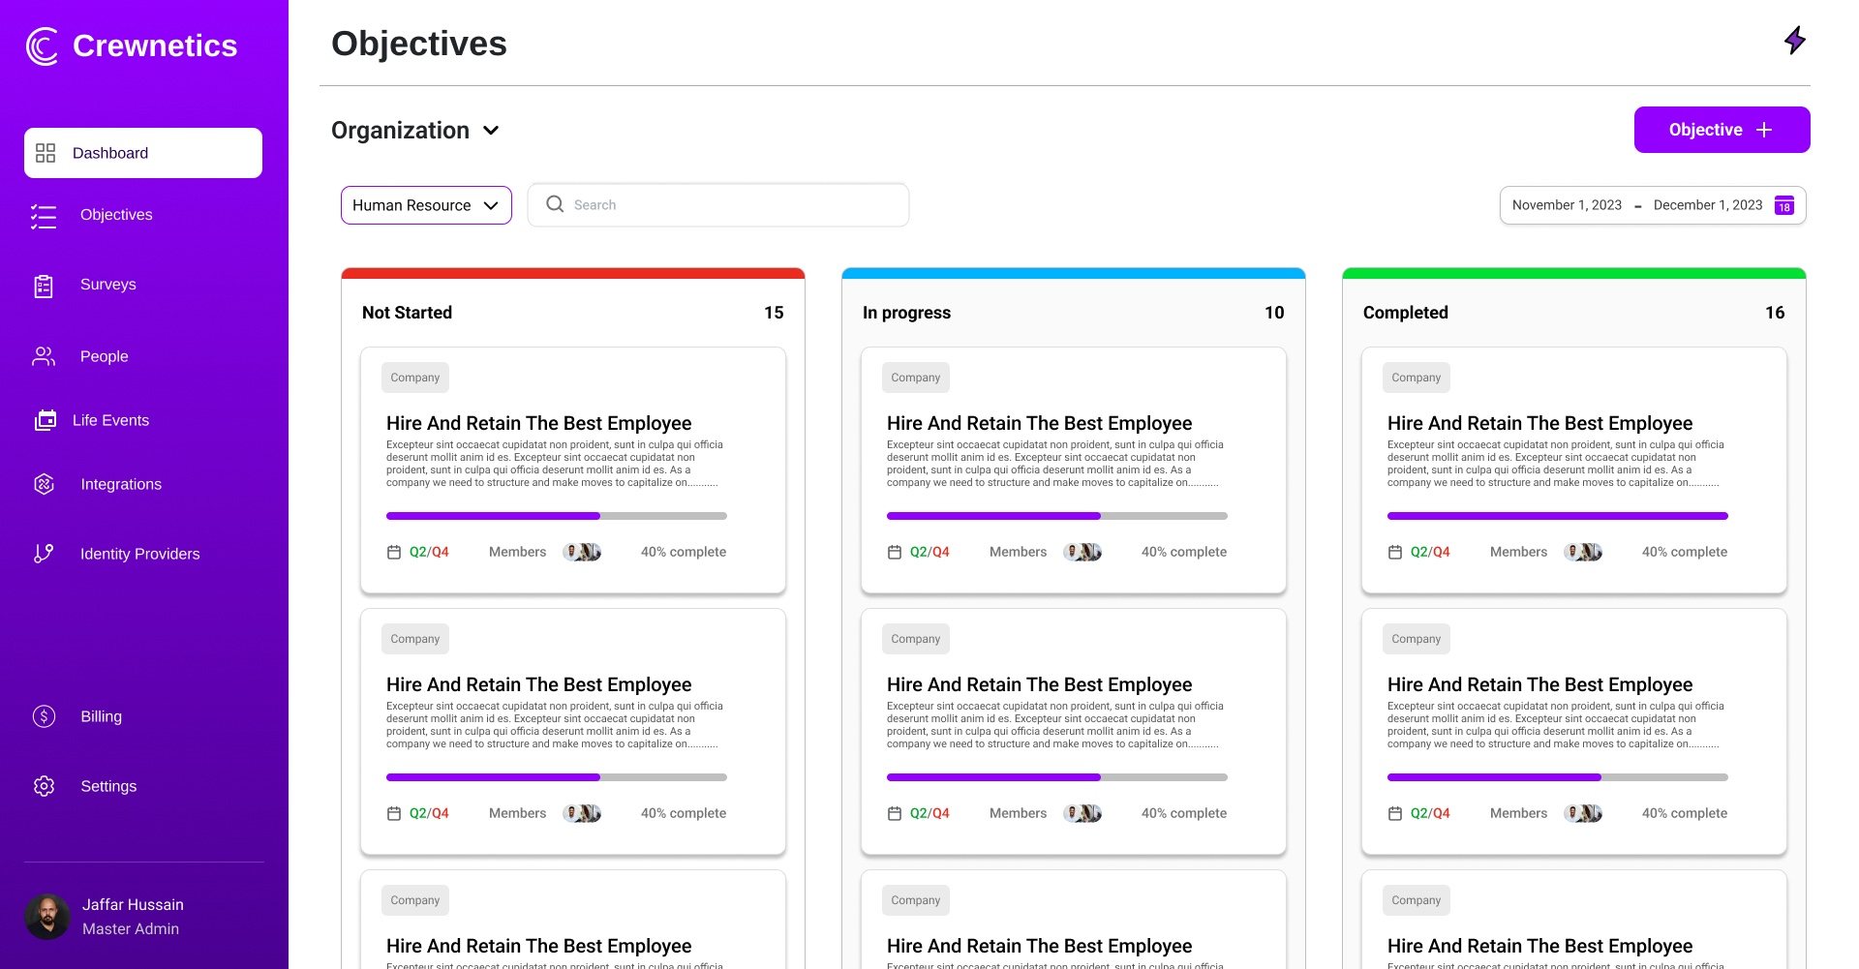Click 40% complete on second In progress card
The height and width of the screenshot is (969, 1859).
[1184, 813]
